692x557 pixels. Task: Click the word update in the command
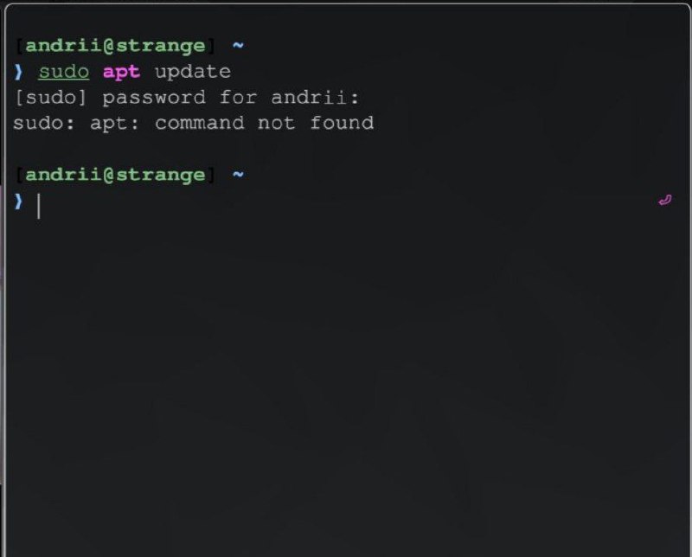click(x=193, y=73)
